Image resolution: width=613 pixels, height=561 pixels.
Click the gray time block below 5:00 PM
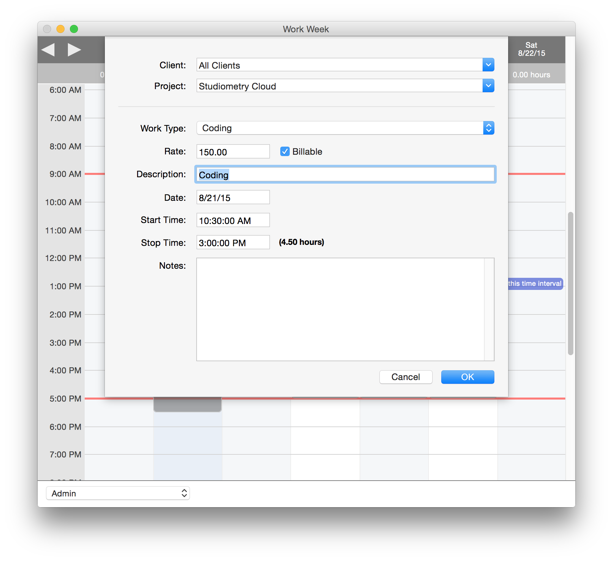pyautogui.click(x=188, y=405)
